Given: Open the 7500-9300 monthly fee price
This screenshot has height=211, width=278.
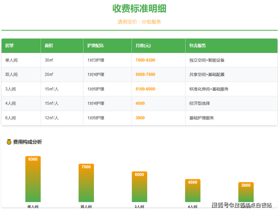Looking at the screenshot, I should pyautogui.click(x=145, y=60).
